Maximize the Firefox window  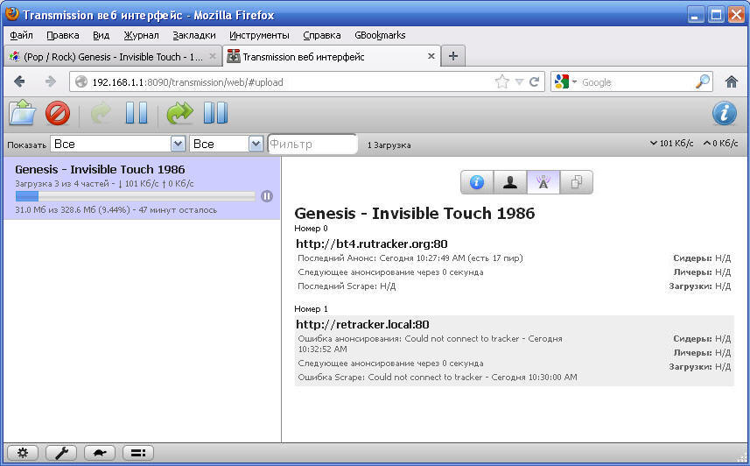point(716,15)
